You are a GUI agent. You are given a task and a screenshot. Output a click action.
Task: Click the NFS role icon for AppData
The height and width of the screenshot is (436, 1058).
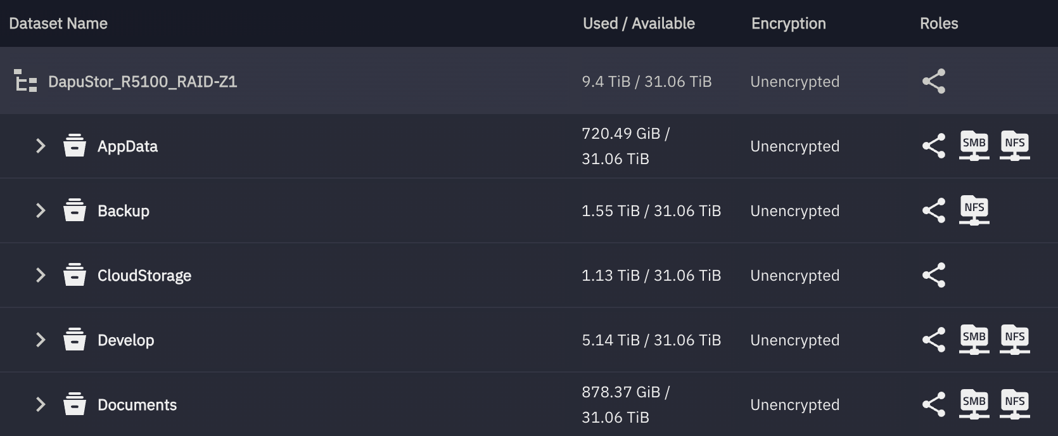[1014, 146]
